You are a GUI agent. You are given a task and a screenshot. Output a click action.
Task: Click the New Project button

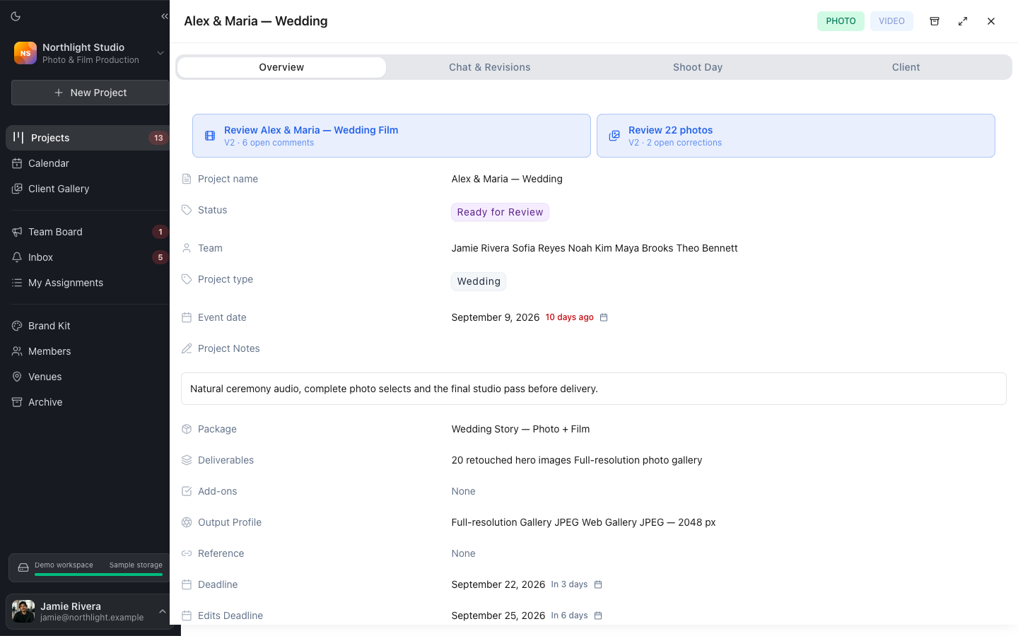90,93
